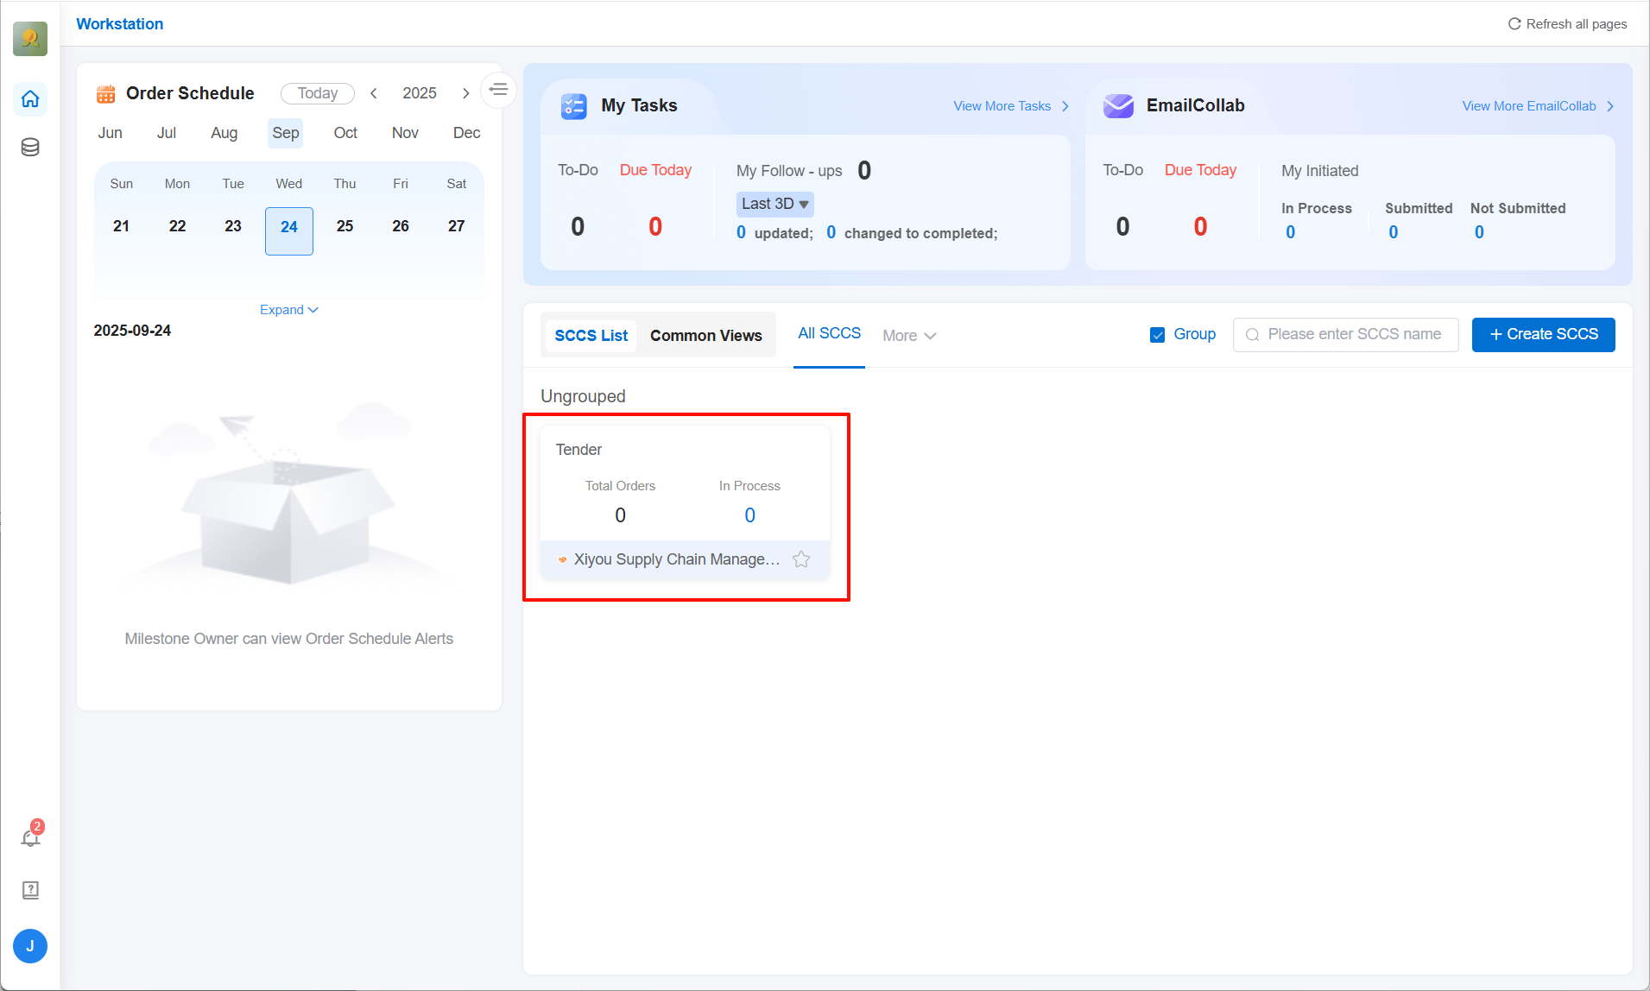Viewport: 1650px width, 991px height.
Task: Star the Tender SCCS card
Action: pos(801,559)
